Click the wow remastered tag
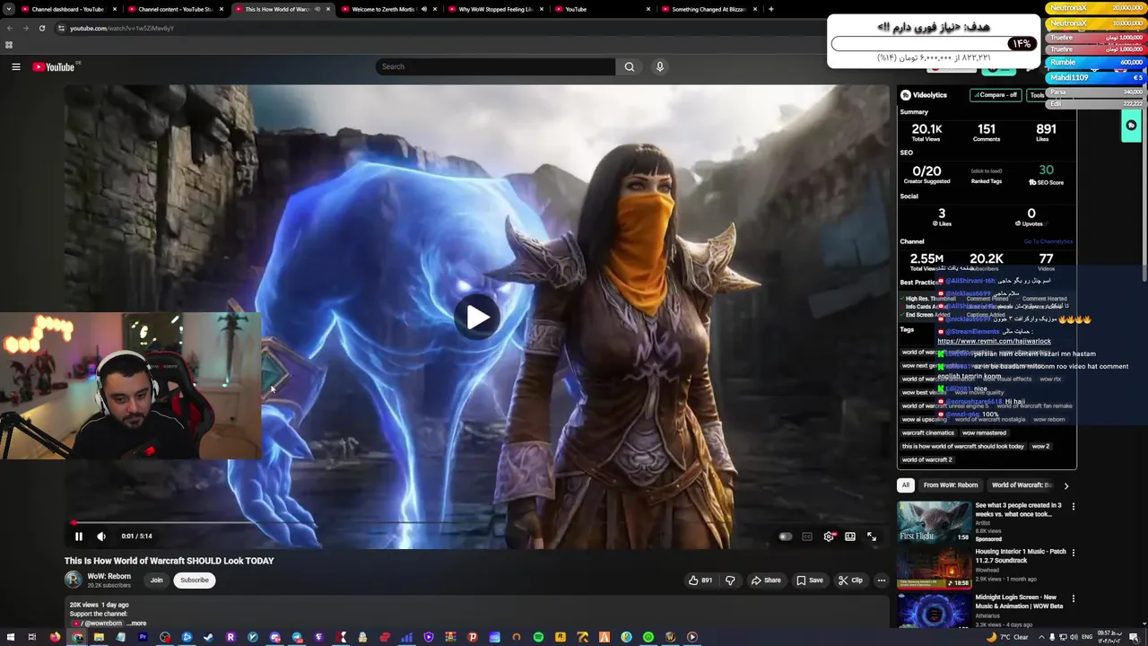 984,432
